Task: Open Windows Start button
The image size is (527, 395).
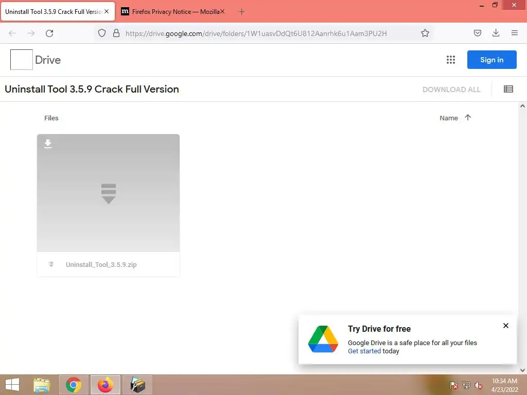Action: 12,385
